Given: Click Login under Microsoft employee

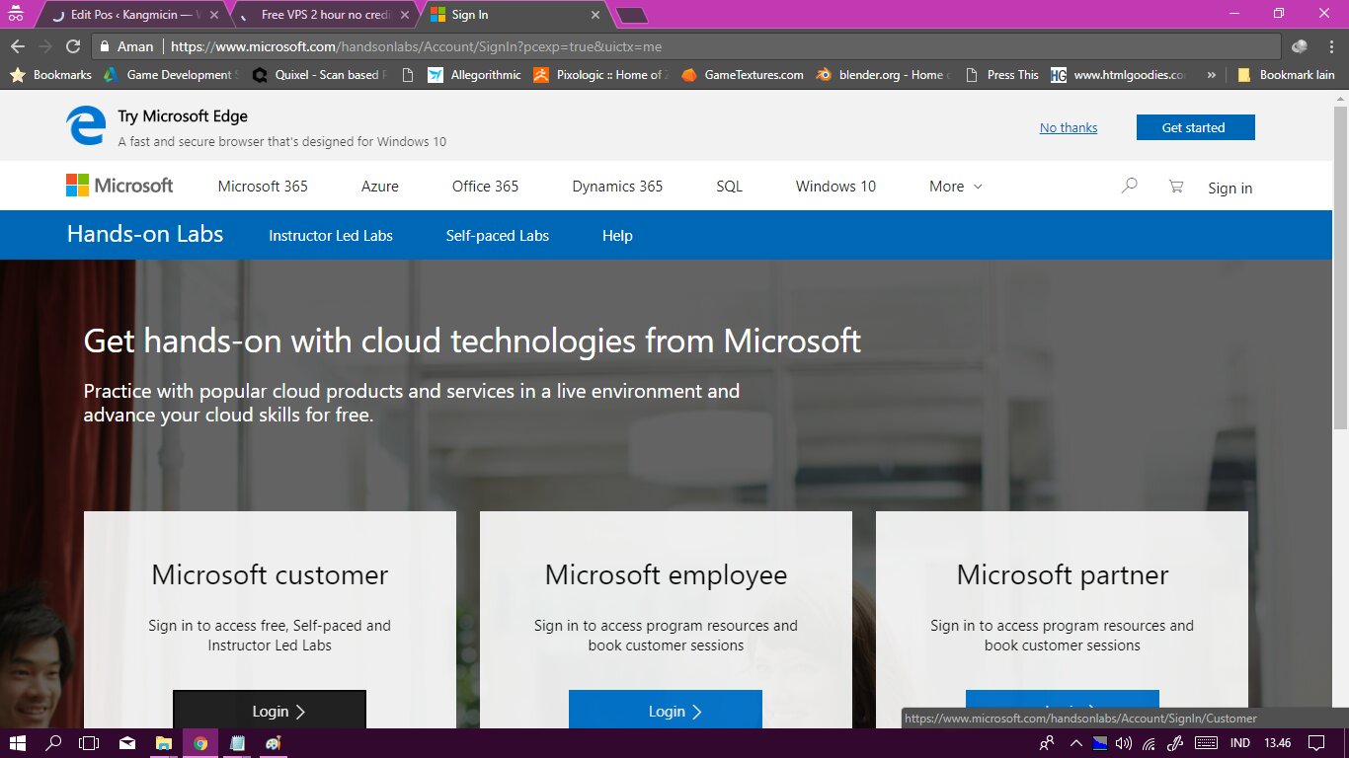Looking at the screenshot, I should click(x=666, y=710).
